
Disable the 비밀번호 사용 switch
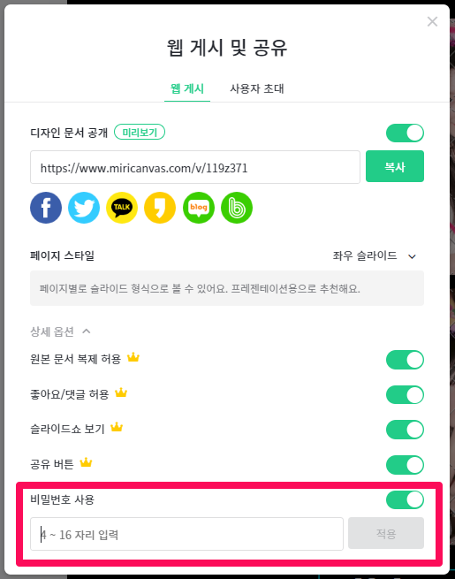pos(405,499)
